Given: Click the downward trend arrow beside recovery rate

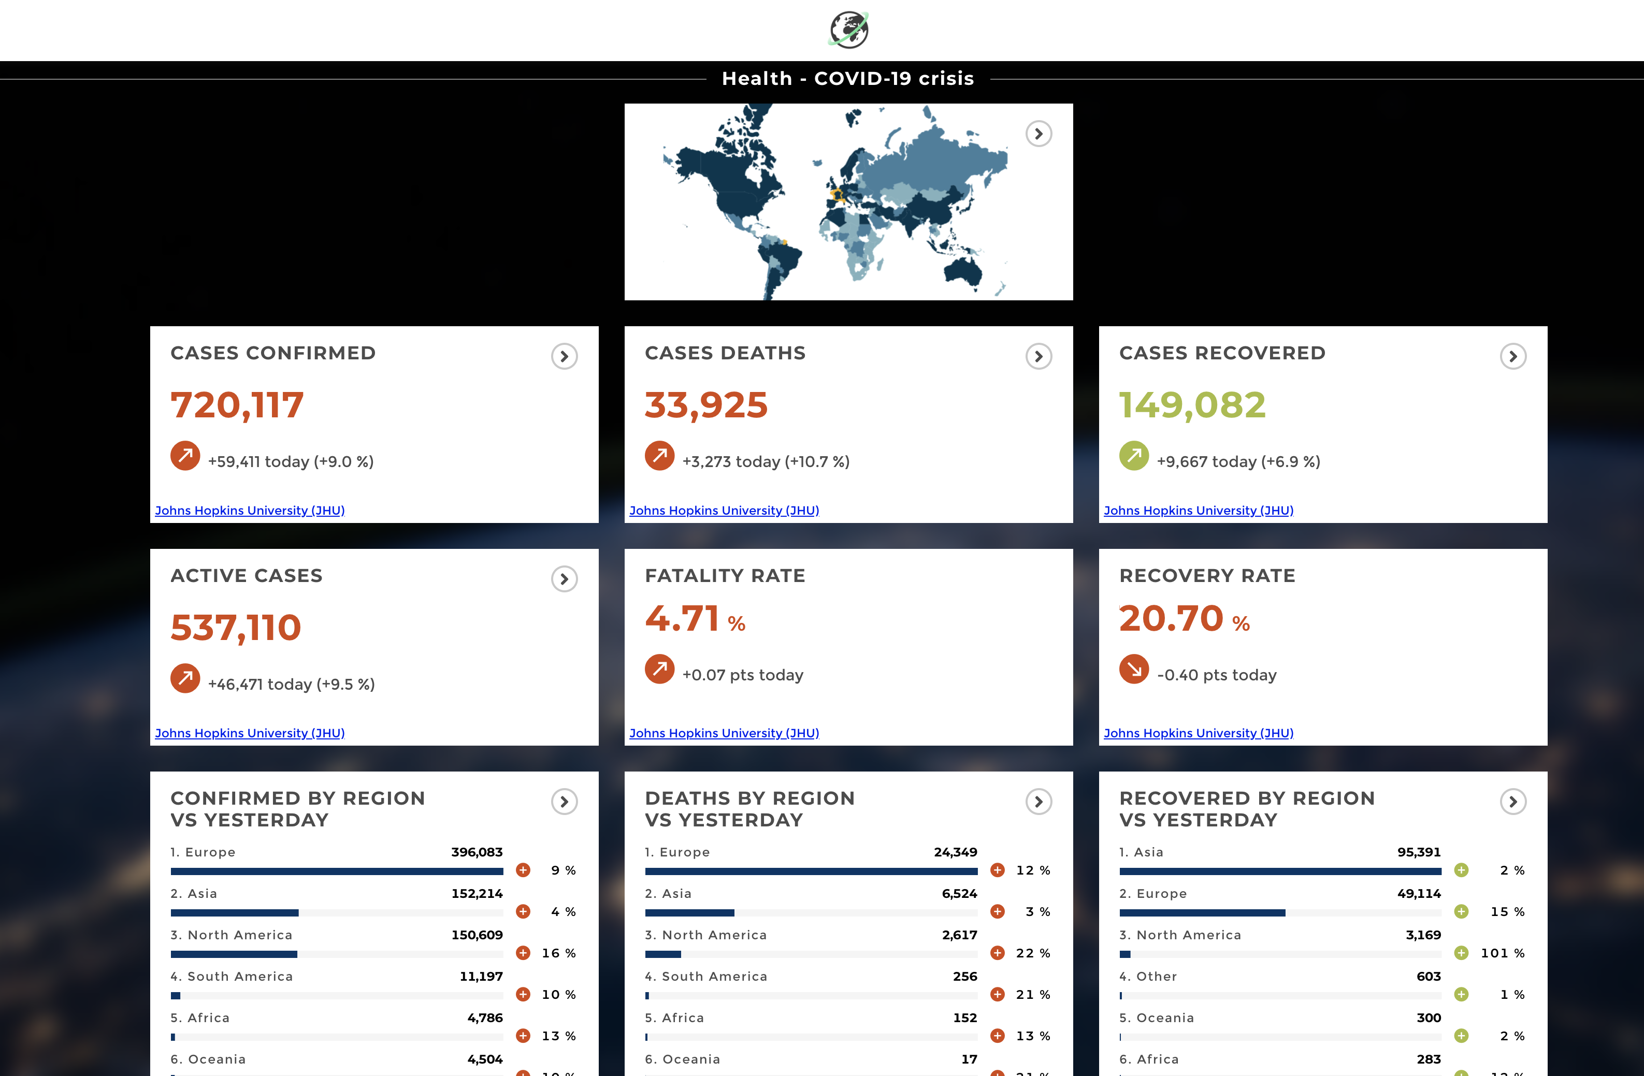Looking at the screenshot, I should pyautogui.click(x=1133, y=668).
